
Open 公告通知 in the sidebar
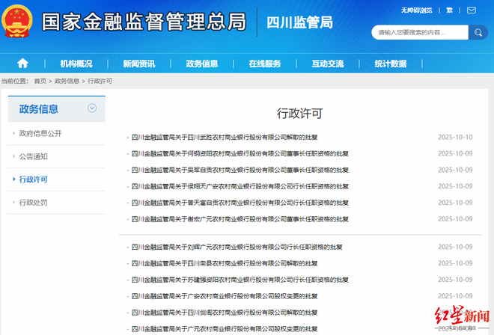coord(34,156)
